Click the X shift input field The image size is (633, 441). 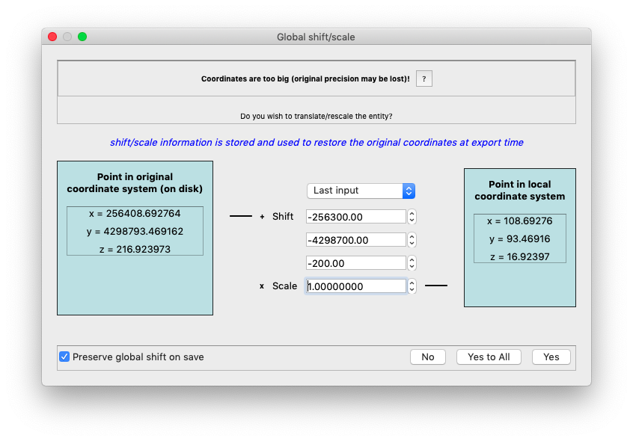coord(355,216)
